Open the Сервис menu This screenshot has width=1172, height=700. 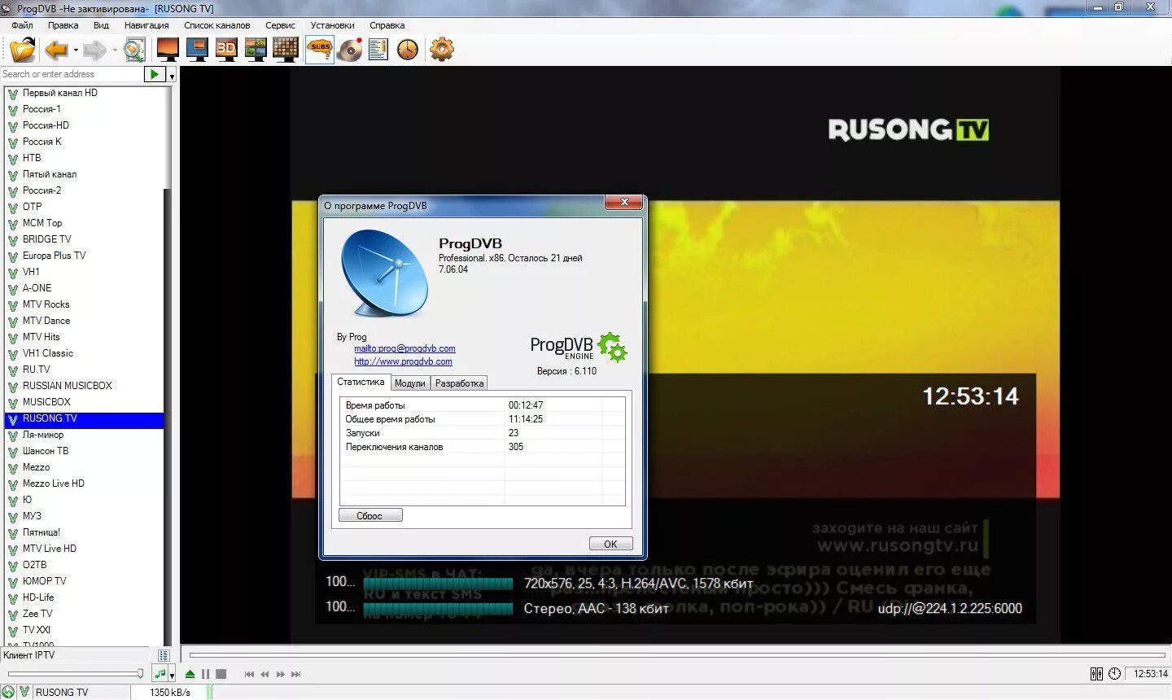280,25
